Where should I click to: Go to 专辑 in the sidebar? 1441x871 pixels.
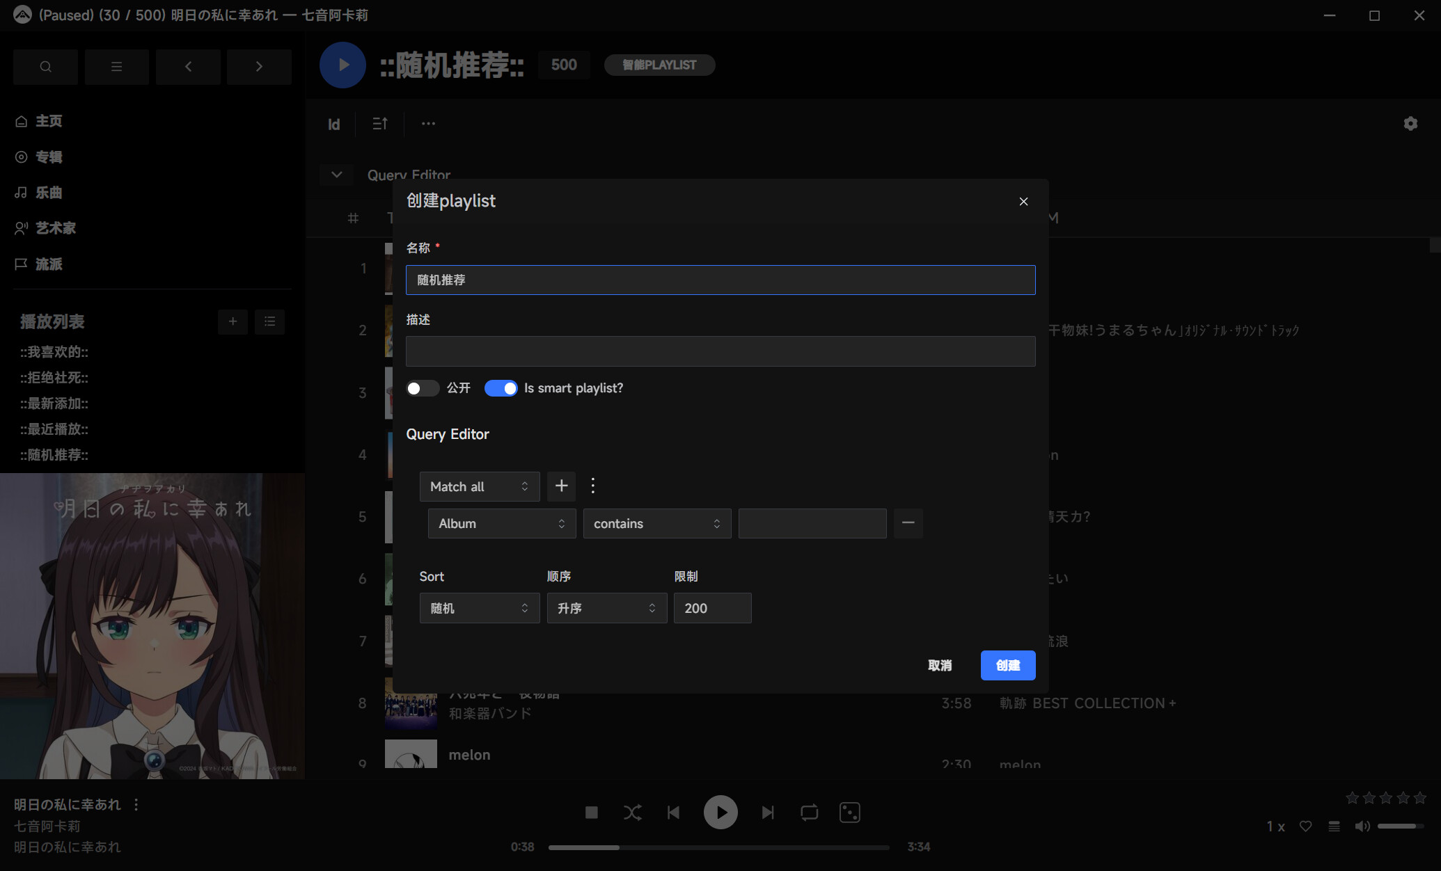click(49, 157)
